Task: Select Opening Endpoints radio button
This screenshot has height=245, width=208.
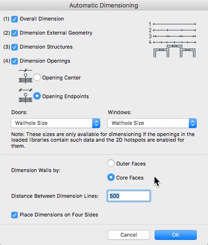Action: (37, 96)
